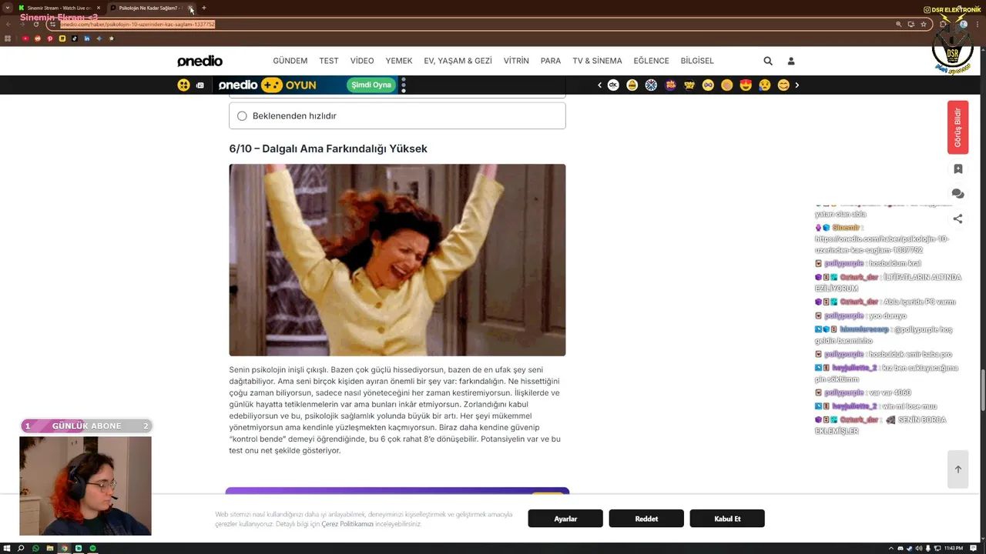The image size is (986, 554).
Task: Open the Onedio search icon
Action: 768,61
